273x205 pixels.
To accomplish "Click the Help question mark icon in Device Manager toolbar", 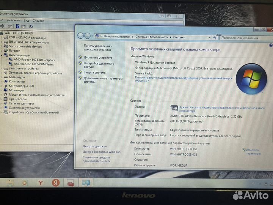I will (17, 26).
